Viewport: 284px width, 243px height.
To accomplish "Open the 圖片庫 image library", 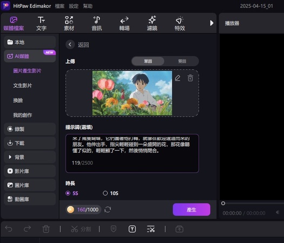I will point(30,185).
